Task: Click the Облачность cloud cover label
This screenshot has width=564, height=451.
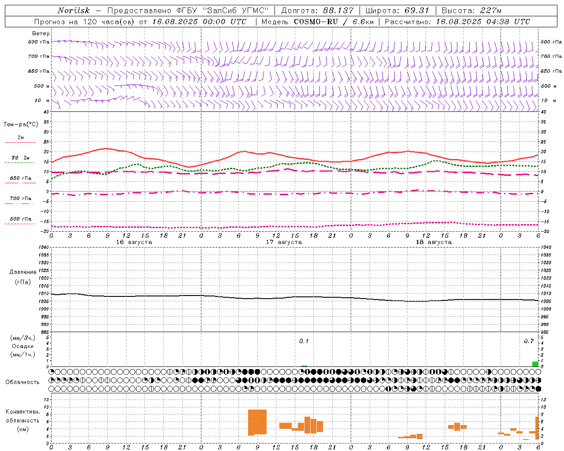Action: 22,382
